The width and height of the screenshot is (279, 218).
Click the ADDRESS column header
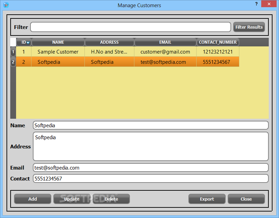109,42
